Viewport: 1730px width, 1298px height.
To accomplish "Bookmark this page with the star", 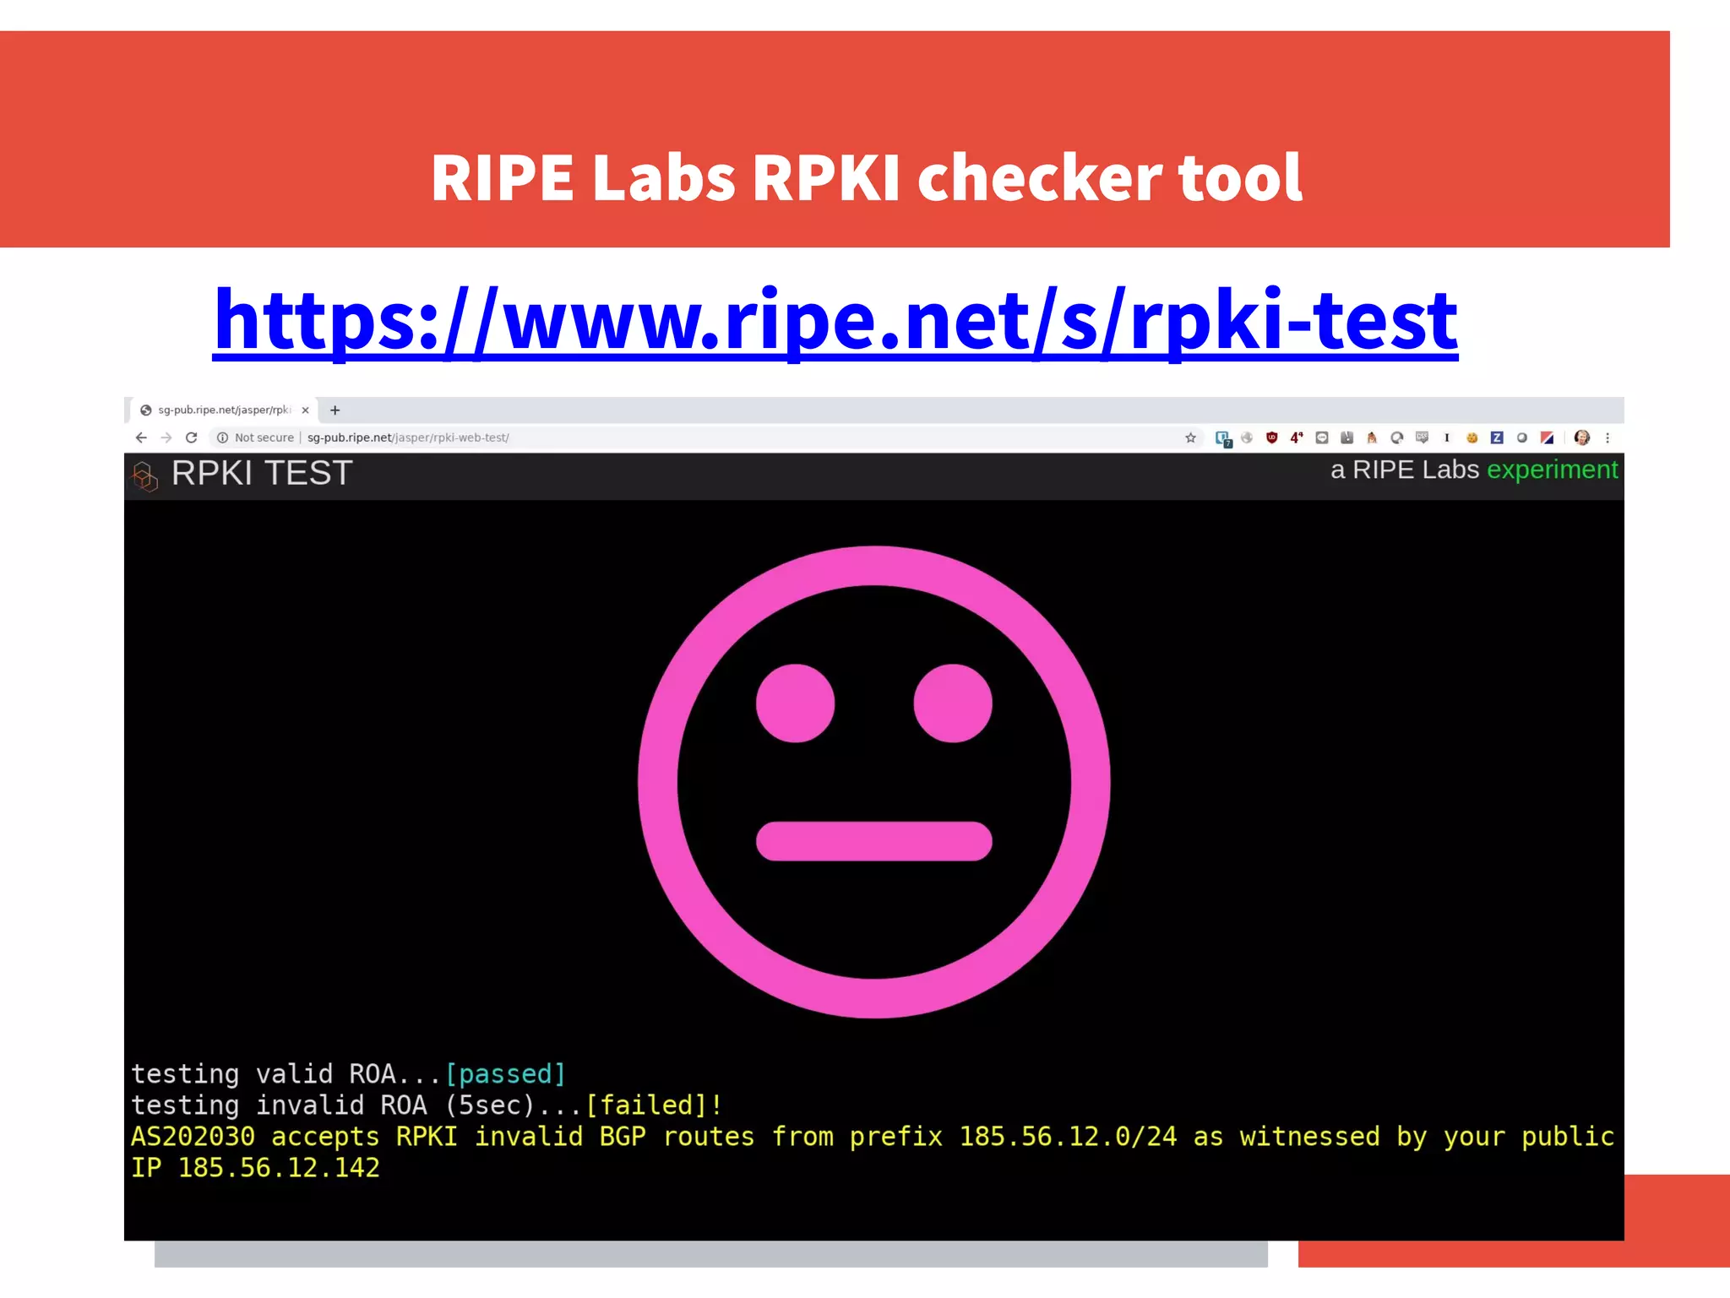I will click(1190, 437).
